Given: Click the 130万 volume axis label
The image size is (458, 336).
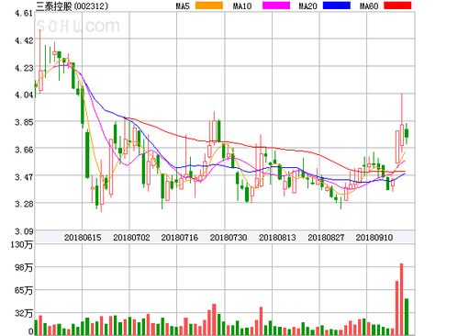Looking at the screenshot, I should [x=23, y=245].
